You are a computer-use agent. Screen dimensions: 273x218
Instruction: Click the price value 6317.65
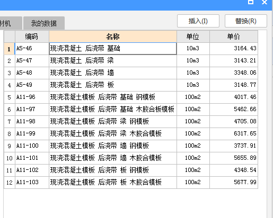tap(245, 133)
